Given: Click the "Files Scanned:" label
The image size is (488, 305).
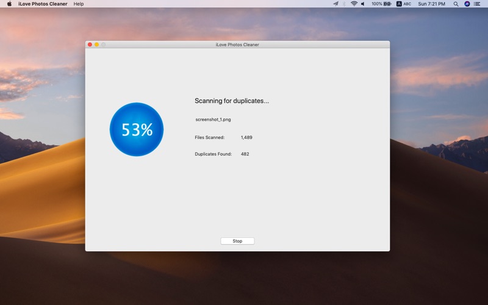Looking at the screenshot, I should tap(209, 137).
